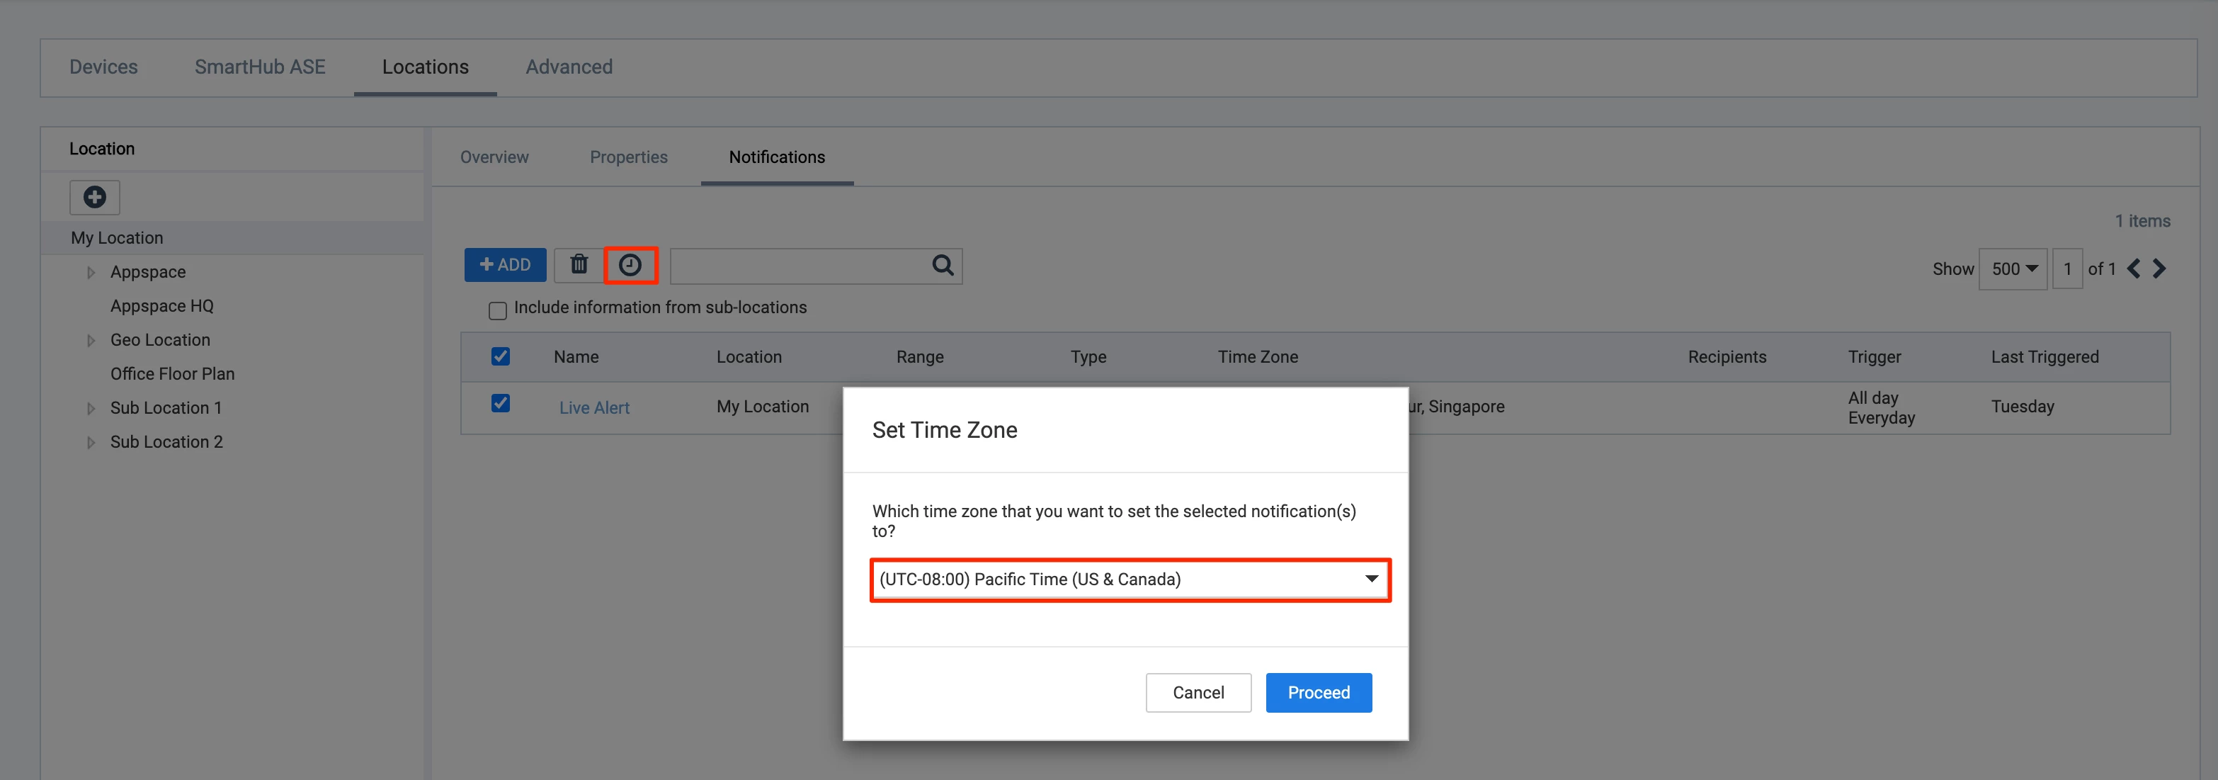Go to previous page arrow

click(2134, 269)
